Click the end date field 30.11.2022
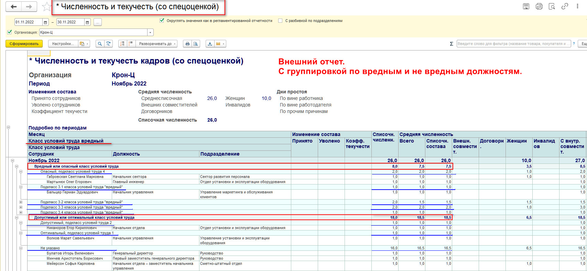 point(70,22)
